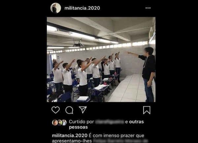198x143 pixels.
Task: Tap the tiled platform floor in the photo
Action: 127,89
